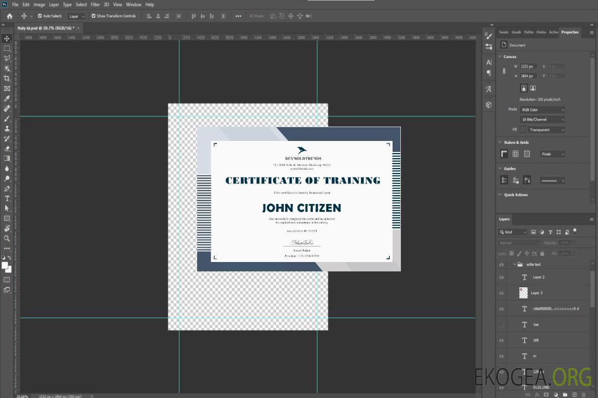This screenshot has height=398, width=598.
Task: Add layer style fx icon
Action: coord(537,395)
